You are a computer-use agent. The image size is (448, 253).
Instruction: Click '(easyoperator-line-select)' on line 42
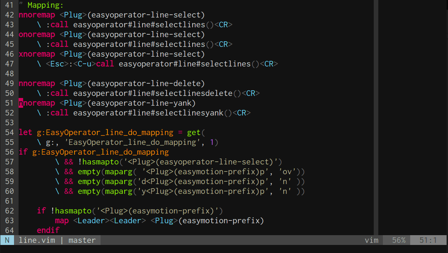[x=146, y=15]
